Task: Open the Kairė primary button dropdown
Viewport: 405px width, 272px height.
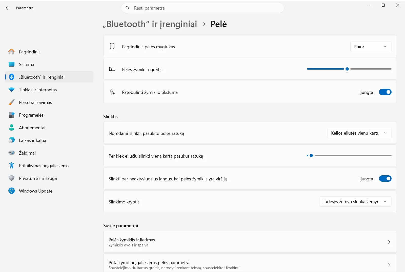Action: tap(371, 46)
